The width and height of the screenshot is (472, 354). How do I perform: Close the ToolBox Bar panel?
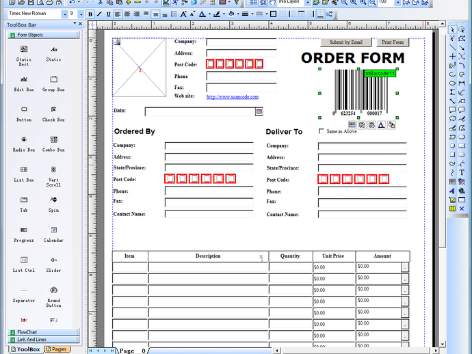[80, 24]
